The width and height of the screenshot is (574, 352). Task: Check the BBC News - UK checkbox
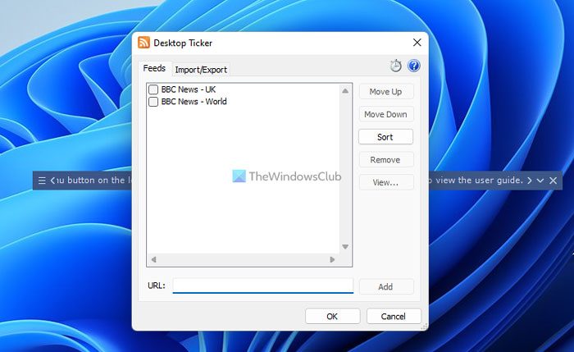tap(153, 89)
